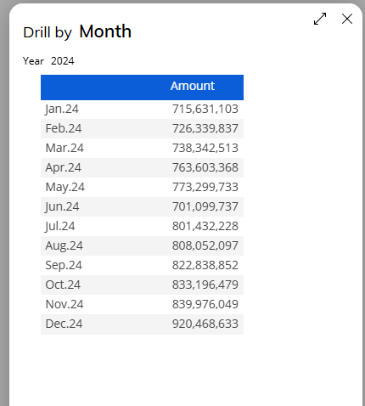Select the Feb.24 row label
Image resolution: width=365 pixels, height=406 pixels.
pyautogui.click(x=64, y=128)
